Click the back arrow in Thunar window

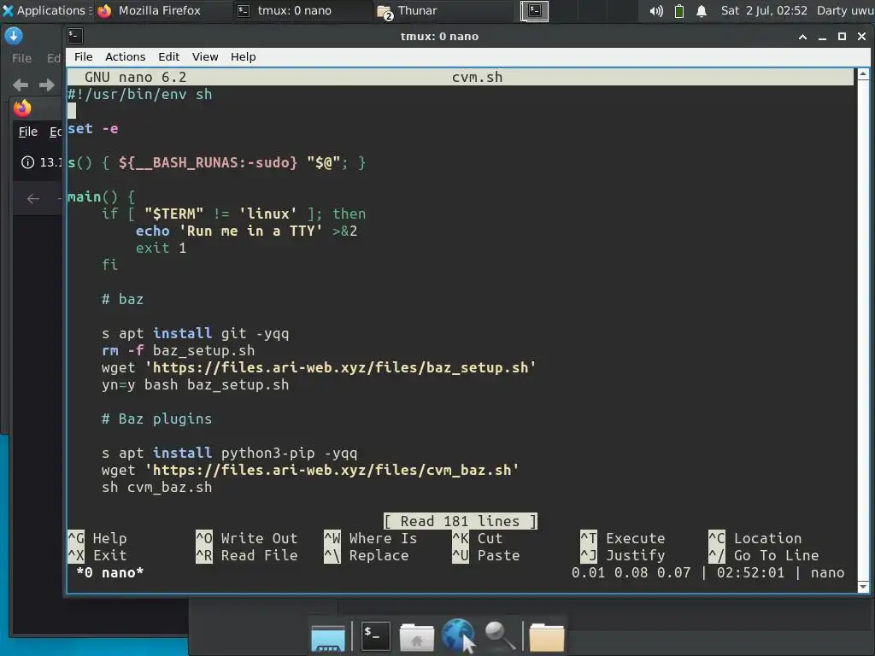pos(21,85)
